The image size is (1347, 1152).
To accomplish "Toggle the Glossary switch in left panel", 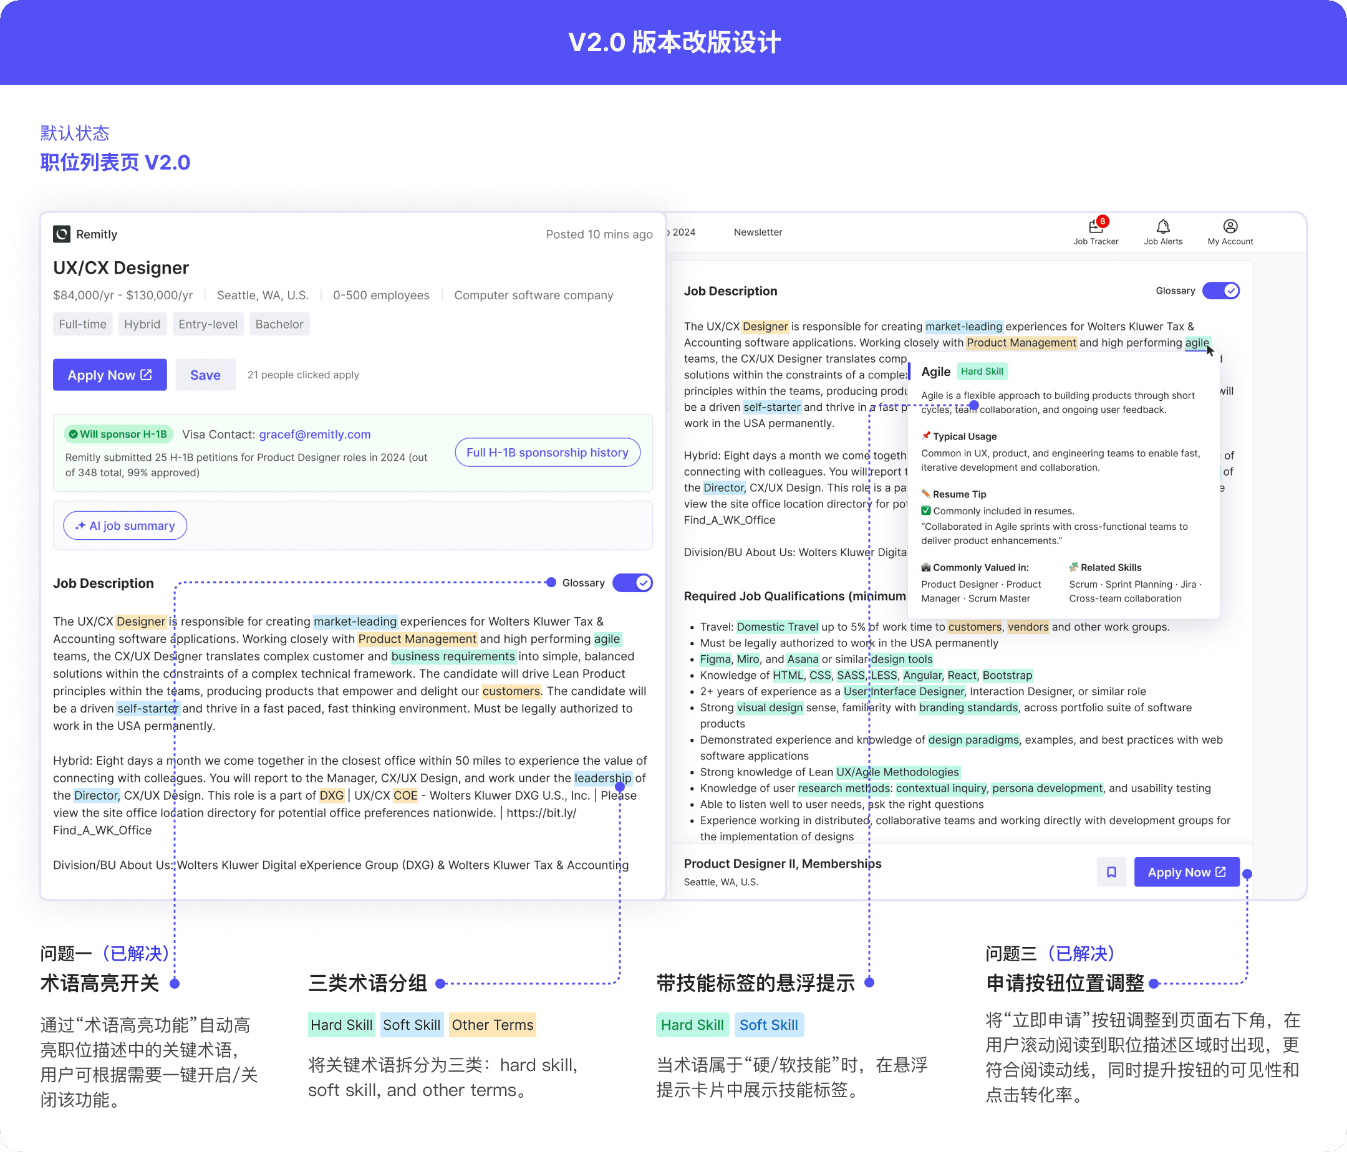I will [x=632, y=582].
